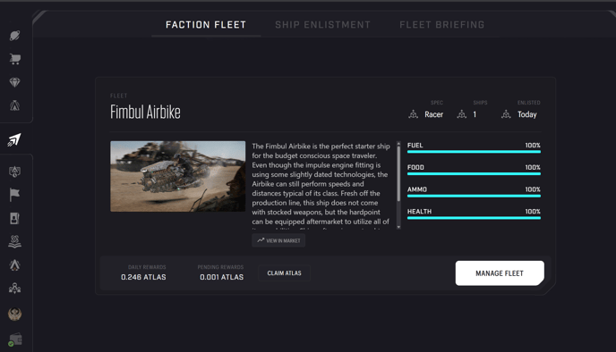Click the Fimbul Airbike ship thumbnail
The height and width of the screenshot is (352, 616).
(178, 176)
